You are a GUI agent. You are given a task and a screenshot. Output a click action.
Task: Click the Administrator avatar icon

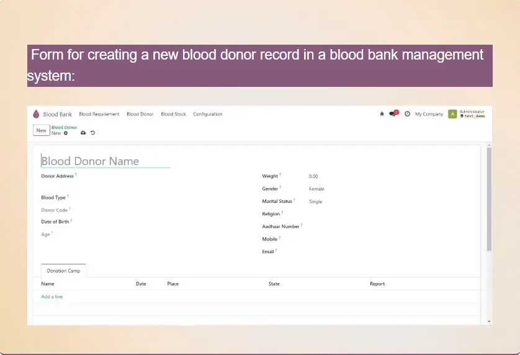point(452,114)
